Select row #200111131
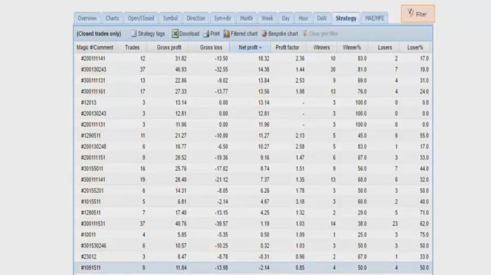Image resolution: width=491 pixels, height=275 pixels. pos(253,125)
